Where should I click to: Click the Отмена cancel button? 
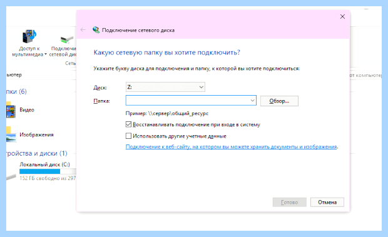coord(327,202)
